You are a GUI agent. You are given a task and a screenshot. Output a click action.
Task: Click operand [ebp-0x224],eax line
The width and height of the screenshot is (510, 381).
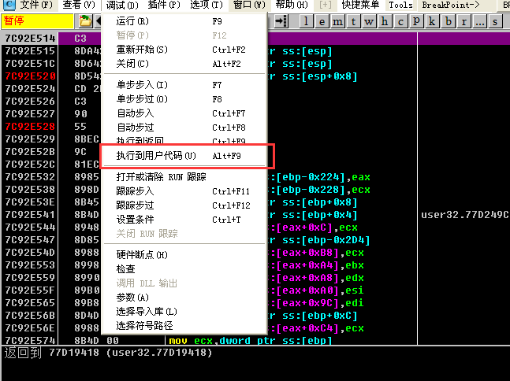click(x=320, y=177)
